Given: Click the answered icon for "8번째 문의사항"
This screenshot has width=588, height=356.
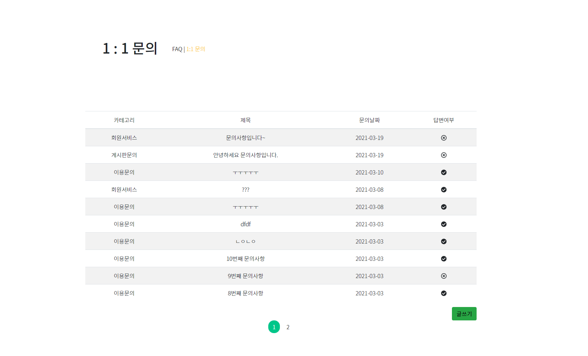Looking at the screenshot, I should coord(443,293).
